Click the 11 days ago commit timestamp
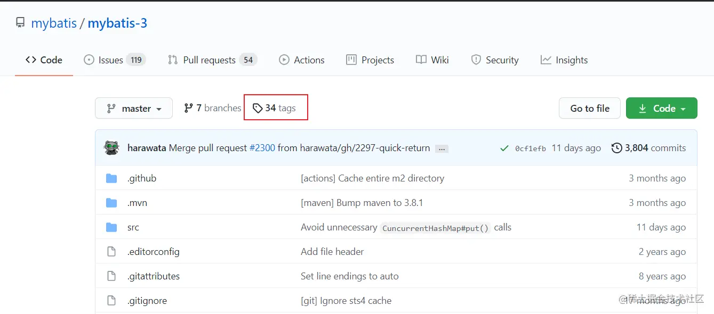The image size is (714, 314). pos(576,148)
